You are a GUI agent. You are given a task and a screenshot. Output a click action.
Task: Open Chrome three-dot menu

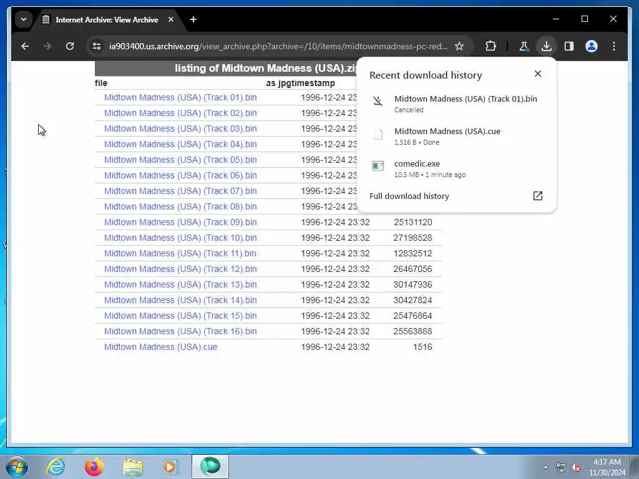coord(614,46)
